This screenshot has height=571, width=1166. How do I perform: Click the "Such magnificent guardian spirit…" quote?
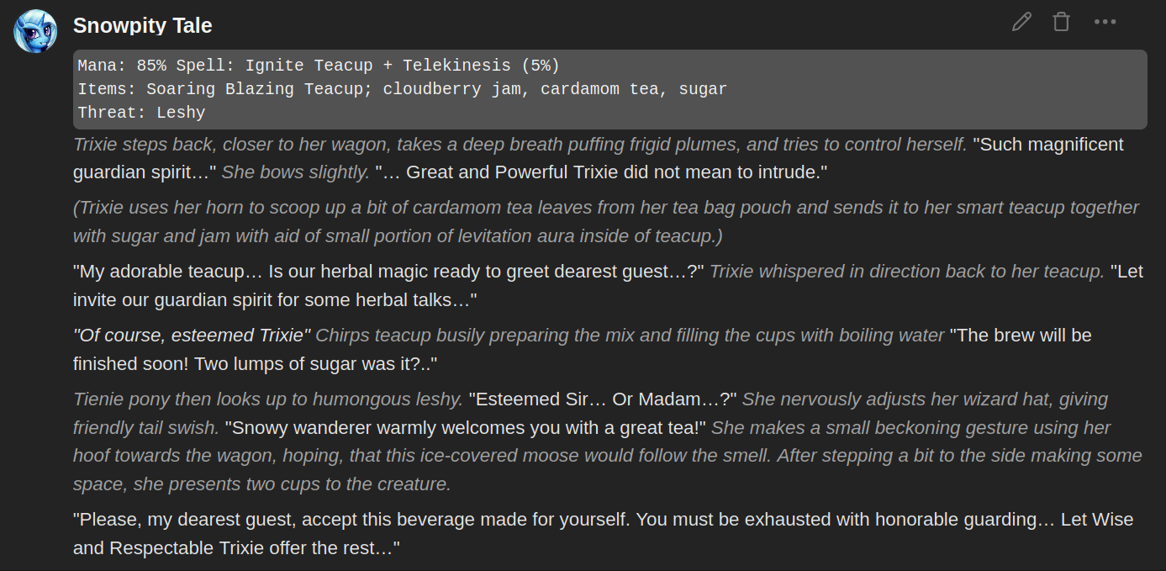click(599, 158)
